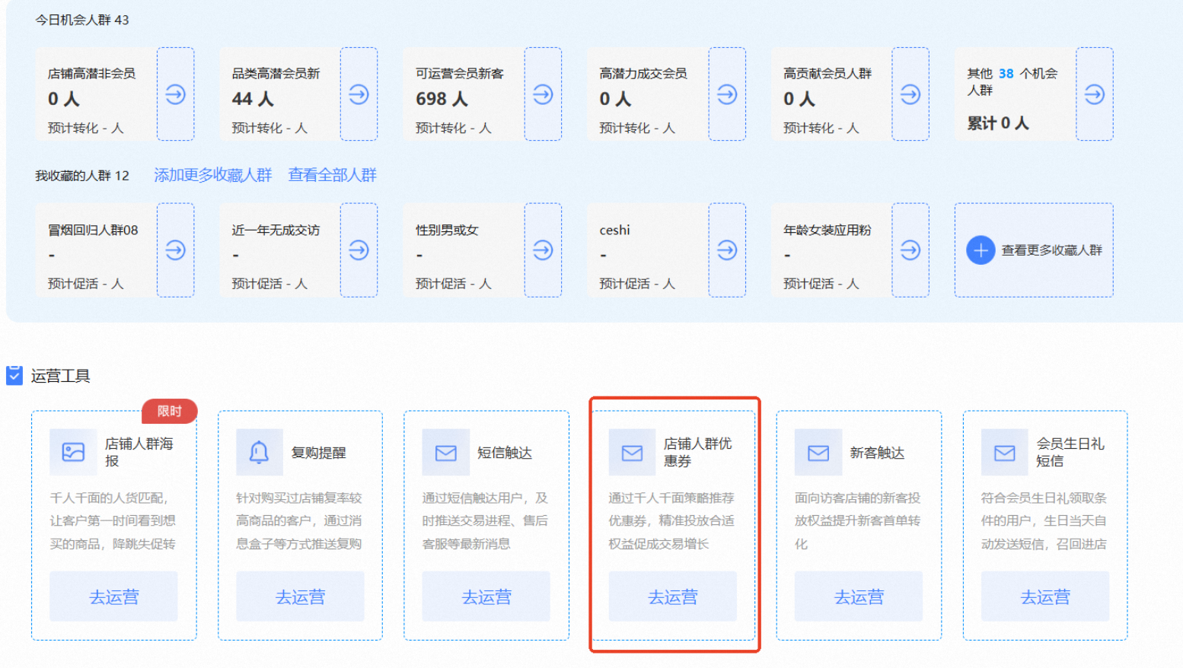Click the 店铺人群优惠券 title
1183x668 pixels.
[697, 452]
